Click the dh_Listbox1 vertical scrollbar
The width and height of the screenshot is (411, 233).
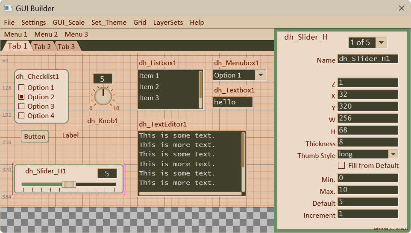coord(200,89)
